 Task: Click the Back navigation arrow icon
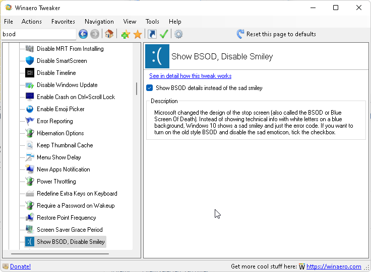point(83,34)
